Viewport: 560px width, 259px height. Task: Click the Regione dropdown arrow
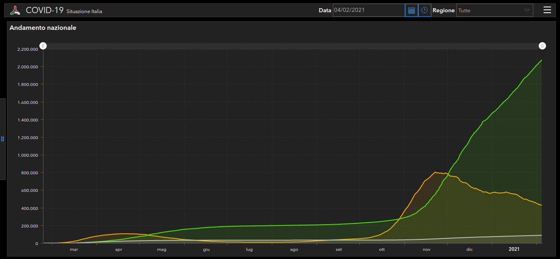point(527,11)
